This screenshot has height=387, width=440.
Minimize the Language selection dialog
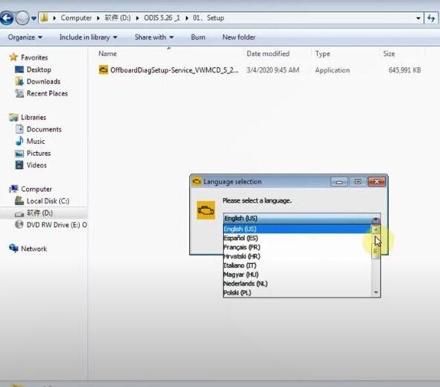pos(339,182)
